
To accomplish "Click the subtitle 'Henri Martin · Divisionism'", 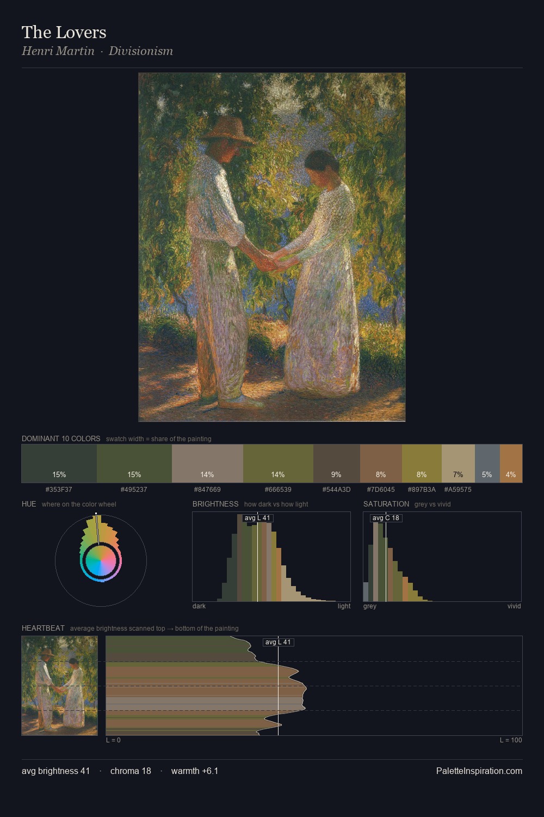I will [97, 51].
